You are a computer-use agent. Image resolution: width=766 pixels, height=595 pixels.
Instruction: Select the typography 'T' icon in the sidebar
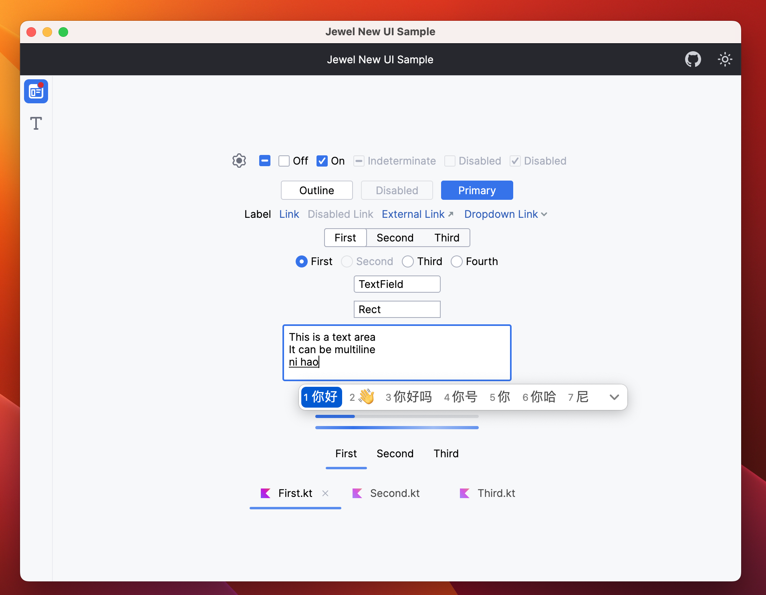pos(36,124)
